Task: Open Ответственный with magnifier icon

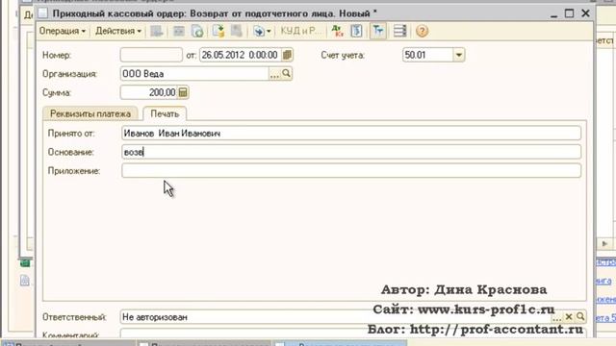Action: point(580,317)
